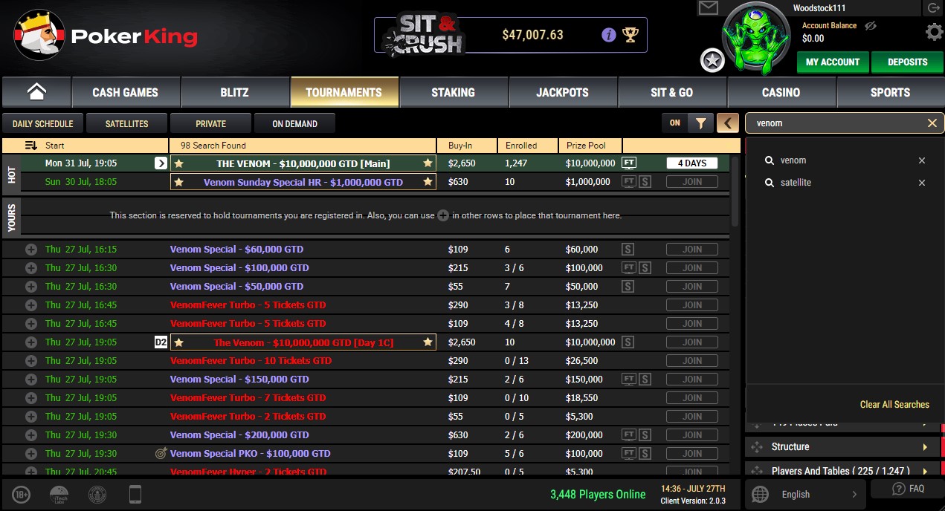Click the 18+ age restriction icon
The height and width of the screenshot is (511, 945).
click(22, 495)
